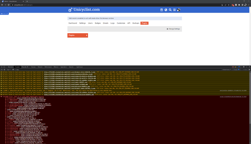Click the console Issues counter
Screen dimensions: 251x144
237,70
